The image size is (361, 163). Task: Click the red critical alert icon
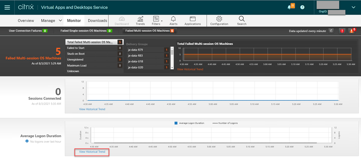click(342, 31)
